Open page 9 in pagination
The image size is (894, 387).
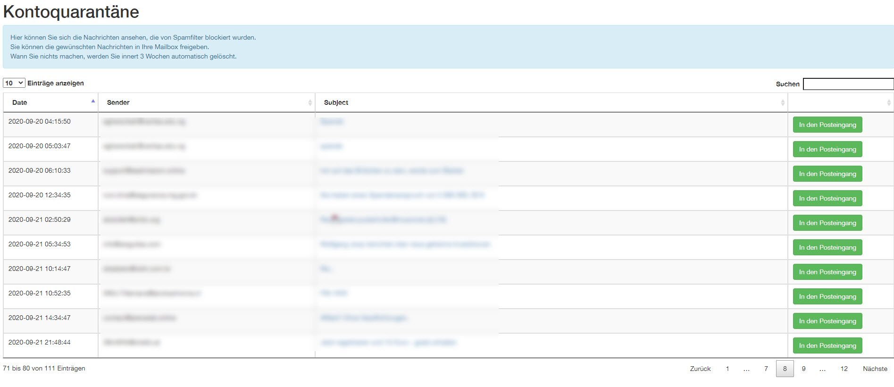coord(803,369)
